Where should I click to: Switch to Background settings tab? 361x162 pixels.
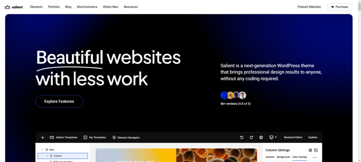pyautogui.click(x=283, y=157)
